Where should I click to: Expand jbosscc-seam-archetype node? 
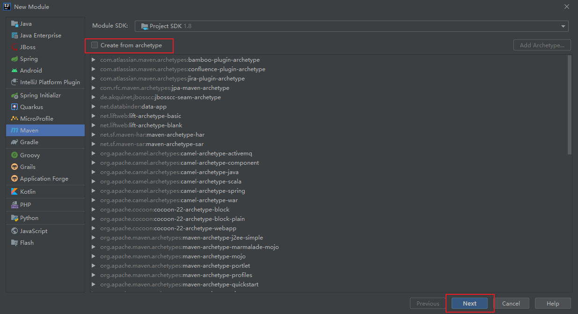coord(94,97)
